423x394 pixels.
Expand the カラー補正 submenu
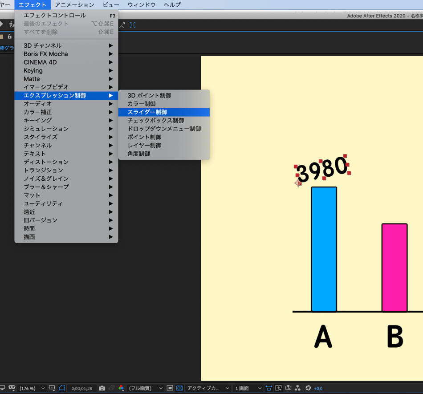(66, 112)
